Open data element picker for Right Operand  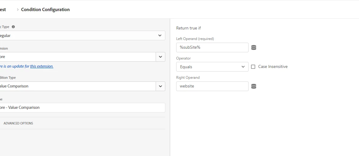click(254, 86)
